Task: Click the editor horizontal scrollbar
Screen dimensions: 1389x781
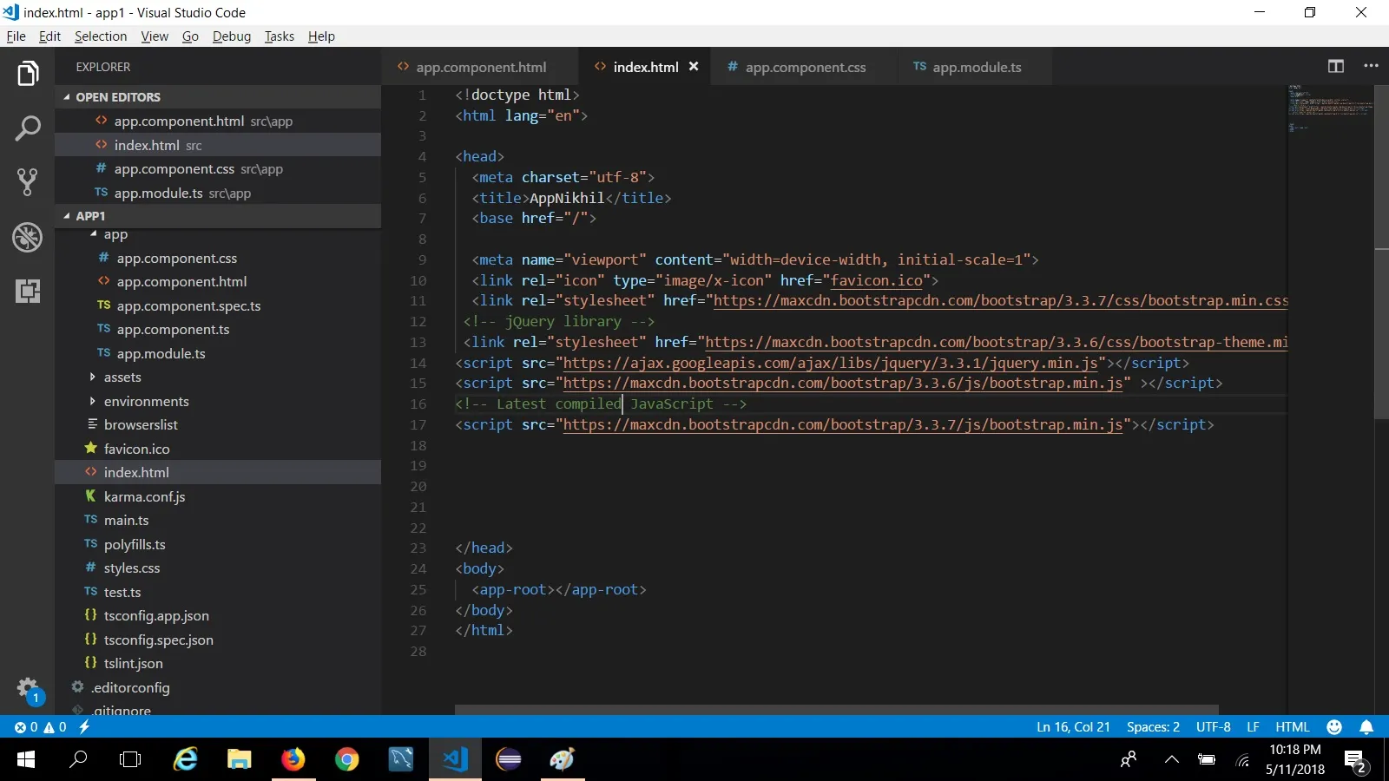Action: 836,709
